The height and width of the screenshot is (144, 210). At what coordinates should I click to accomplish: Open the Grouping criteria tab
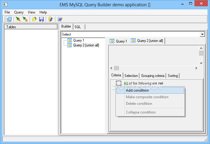[x=153, y=76]
